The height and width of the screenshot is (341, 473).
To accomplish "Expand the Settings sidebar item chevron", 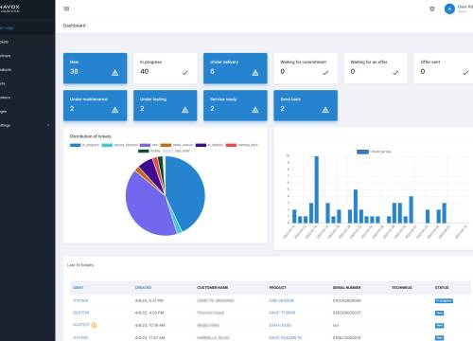I will [x=48, y=125].
